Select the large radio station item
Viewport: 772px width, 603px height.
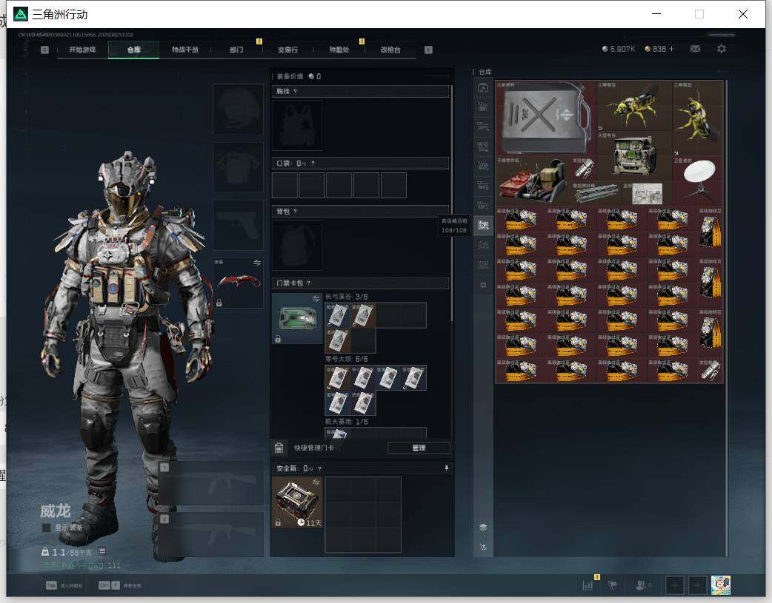pos(633,155)
